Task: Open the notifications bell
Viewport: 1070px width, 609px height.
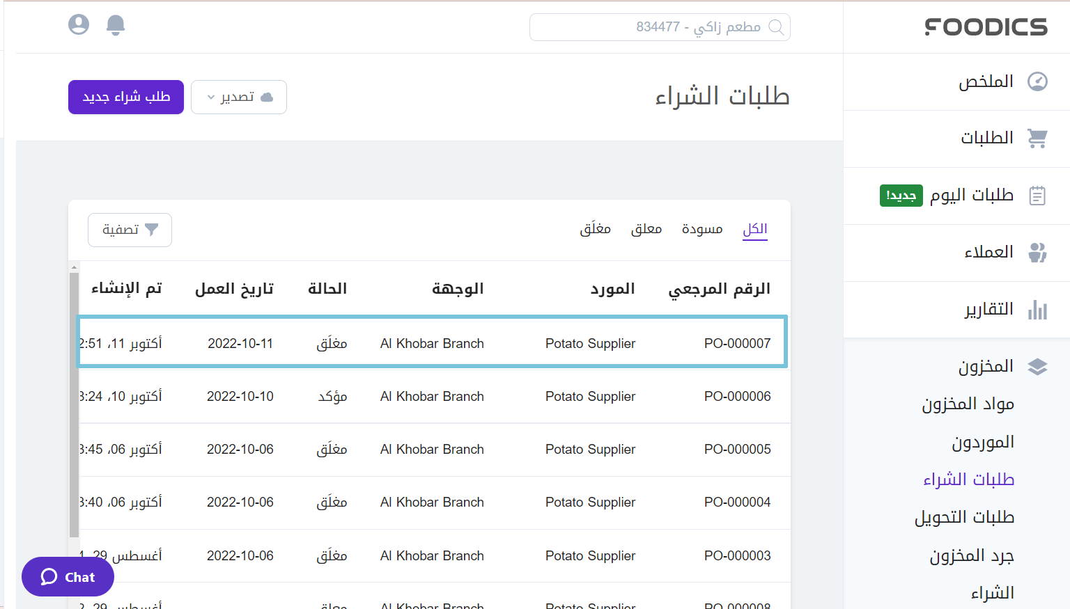Action: [x=116, y=24]
